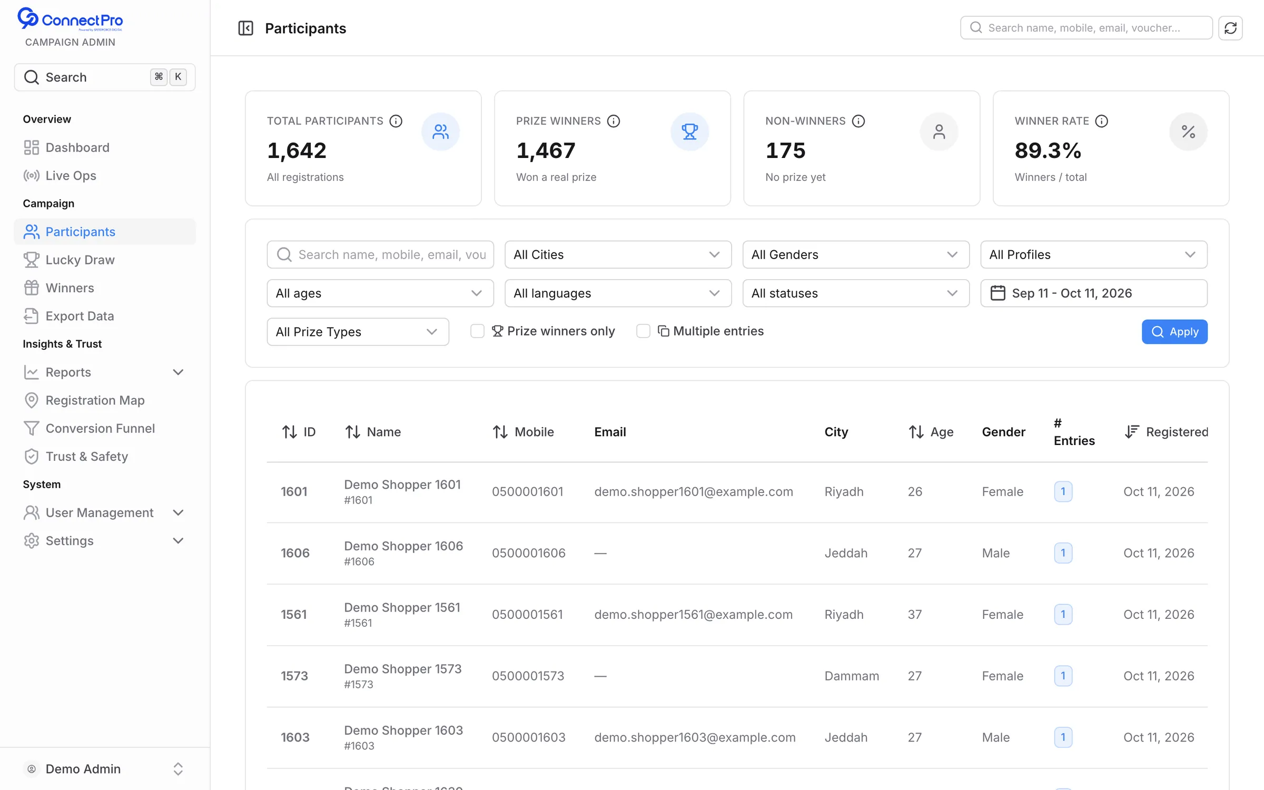Open the Sep 11 - Oct 11, 2026 date picker
This screenshot has height=790, width=1264.
1094,293
